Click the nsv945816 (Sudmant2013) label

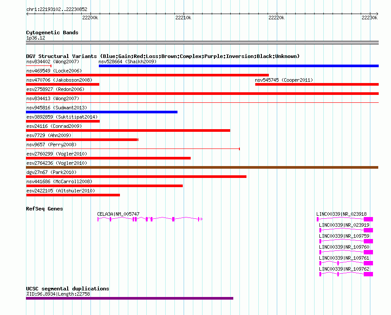57,108
